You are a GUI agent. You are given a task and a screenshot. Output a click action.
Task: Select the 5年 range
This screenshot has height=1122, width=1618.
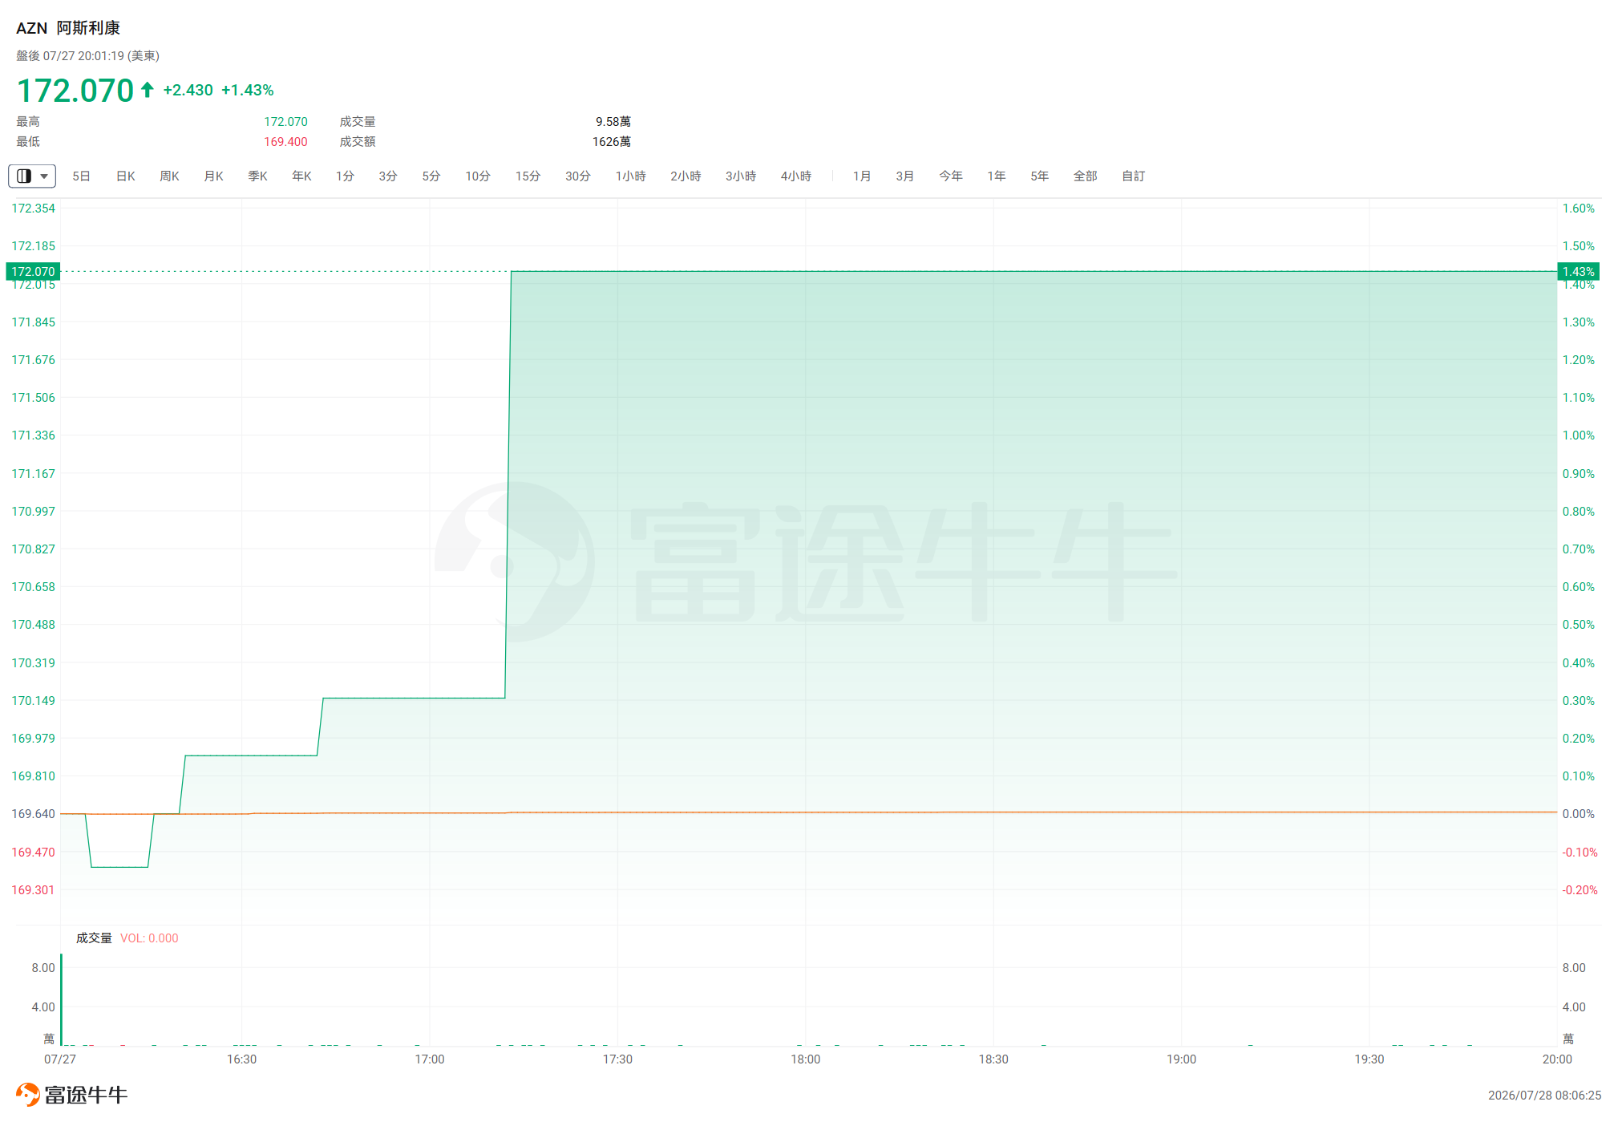1040,176
